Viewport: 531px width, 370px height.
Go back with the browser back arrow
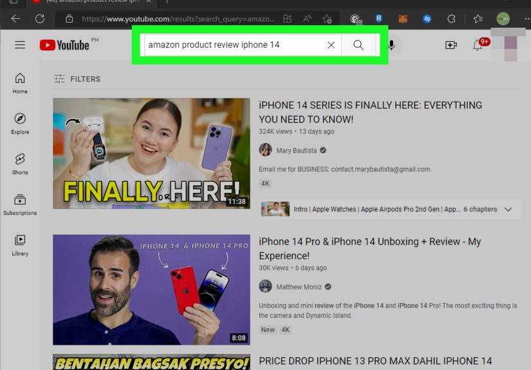(15, 19)
